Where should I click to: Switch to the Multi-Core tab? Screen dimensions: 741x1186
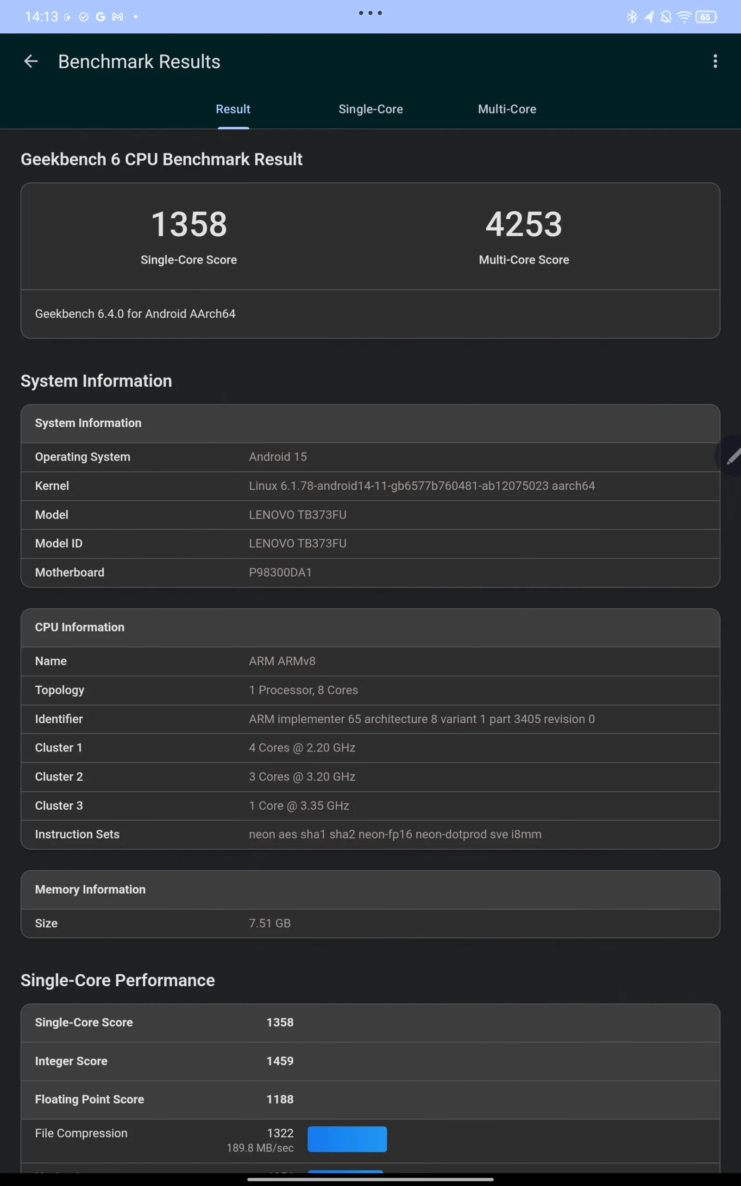(507, 109)
